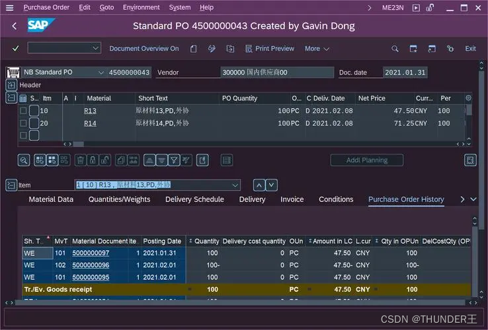This screenshot has width=488, height=330.
Task: Click the sort descending icon
Action: 162,160
